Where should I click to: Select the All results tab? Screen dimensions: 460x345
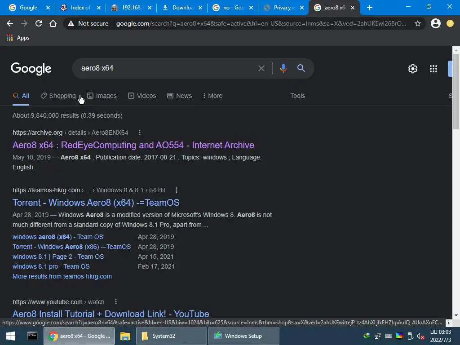pos(21,96)
